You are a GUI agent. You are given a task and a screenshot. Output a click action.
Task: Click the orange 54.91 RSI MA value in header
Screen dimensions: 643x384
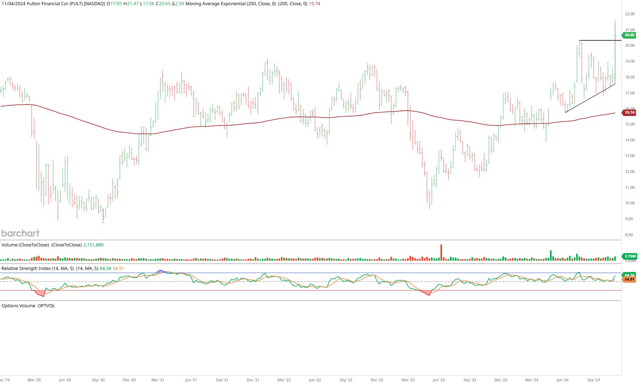click(x=118, y=269)
